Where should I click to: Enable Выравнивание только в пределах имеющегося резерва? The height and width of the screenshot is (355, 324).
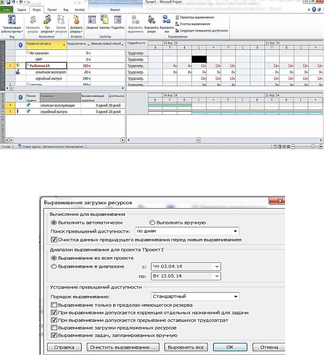54,305
